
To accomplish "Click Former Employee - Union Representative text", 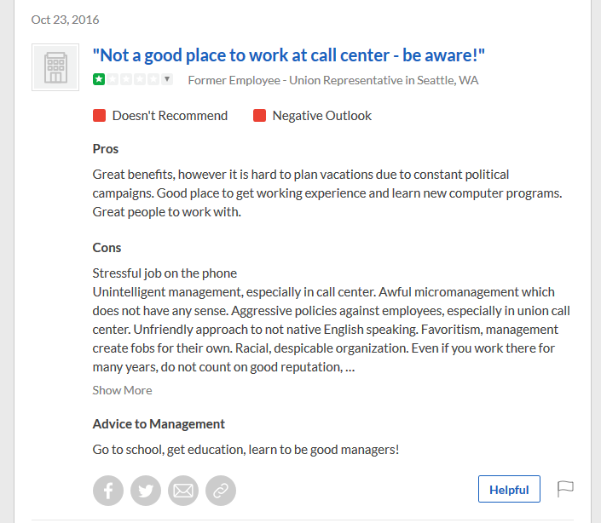I will [x=333, y=80].
